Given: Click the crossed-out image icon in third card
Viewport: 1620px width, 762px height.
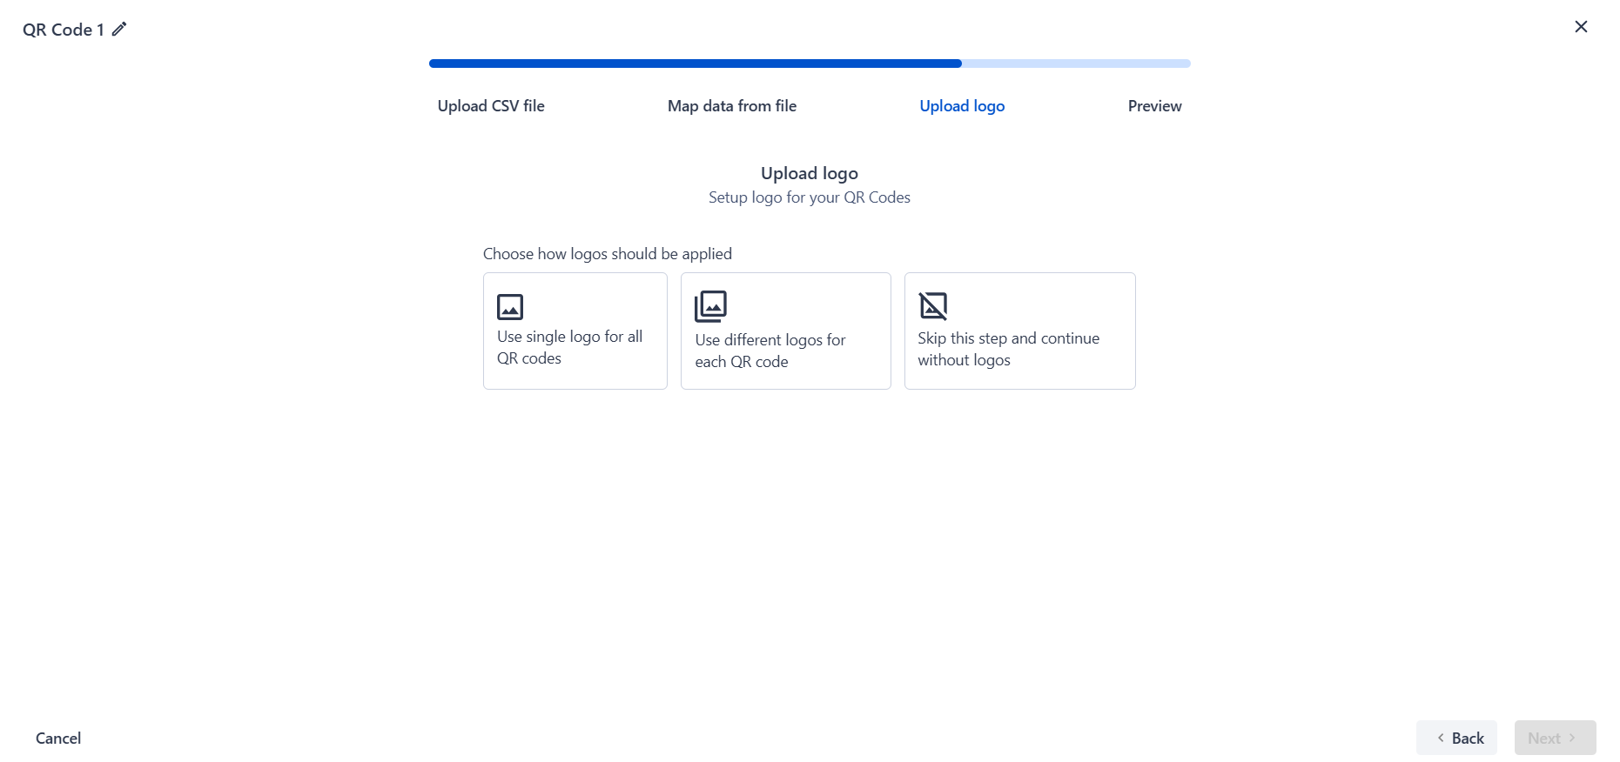Looking at the screenshot, I should (933, 306).
